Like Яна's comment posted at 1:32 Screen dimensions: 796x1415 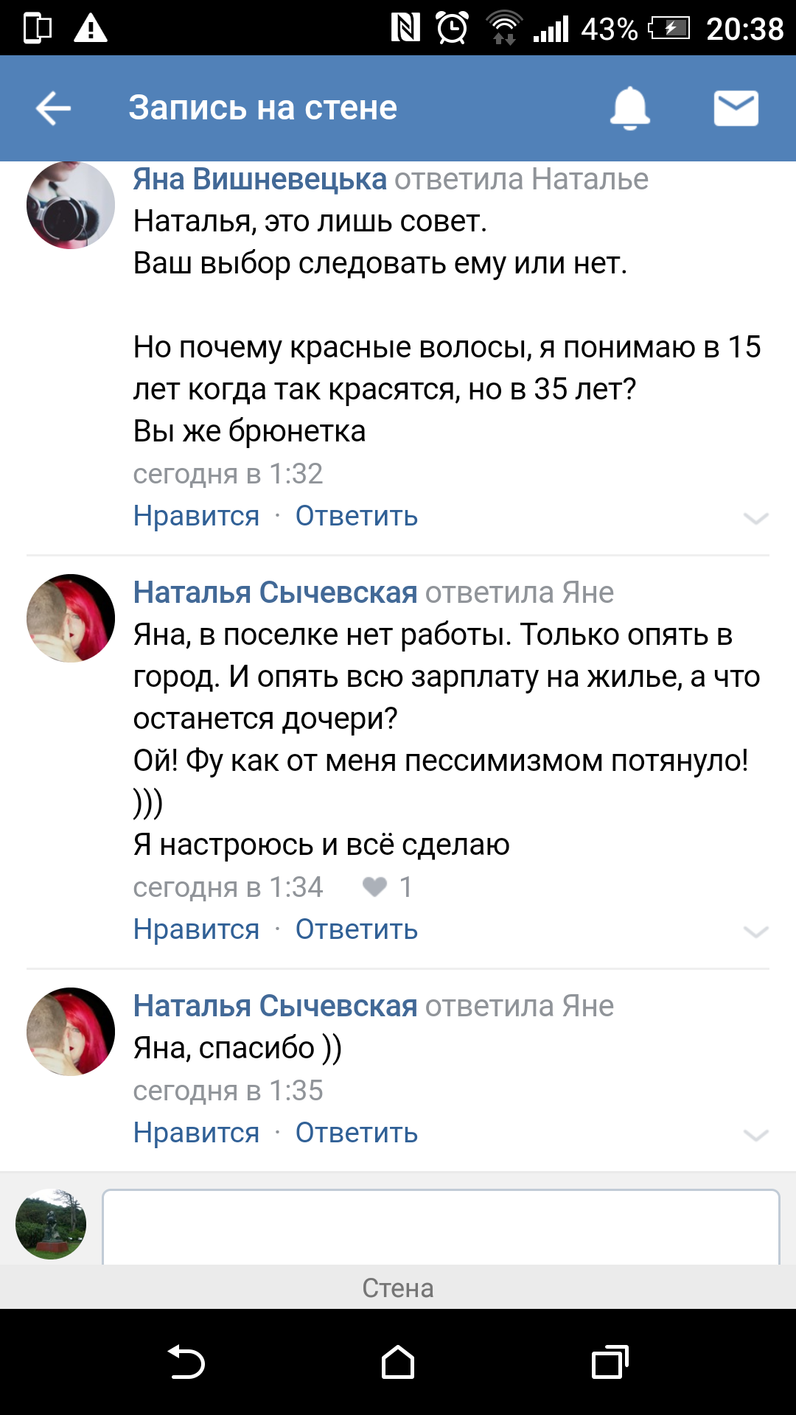click(196, 516)
